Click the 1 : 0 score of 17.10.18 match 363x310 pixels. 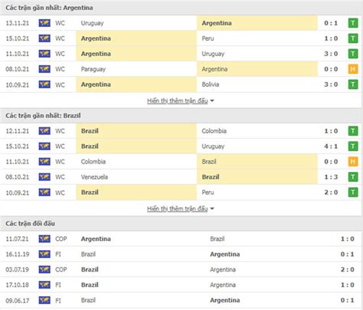click(x=348, y=285)
